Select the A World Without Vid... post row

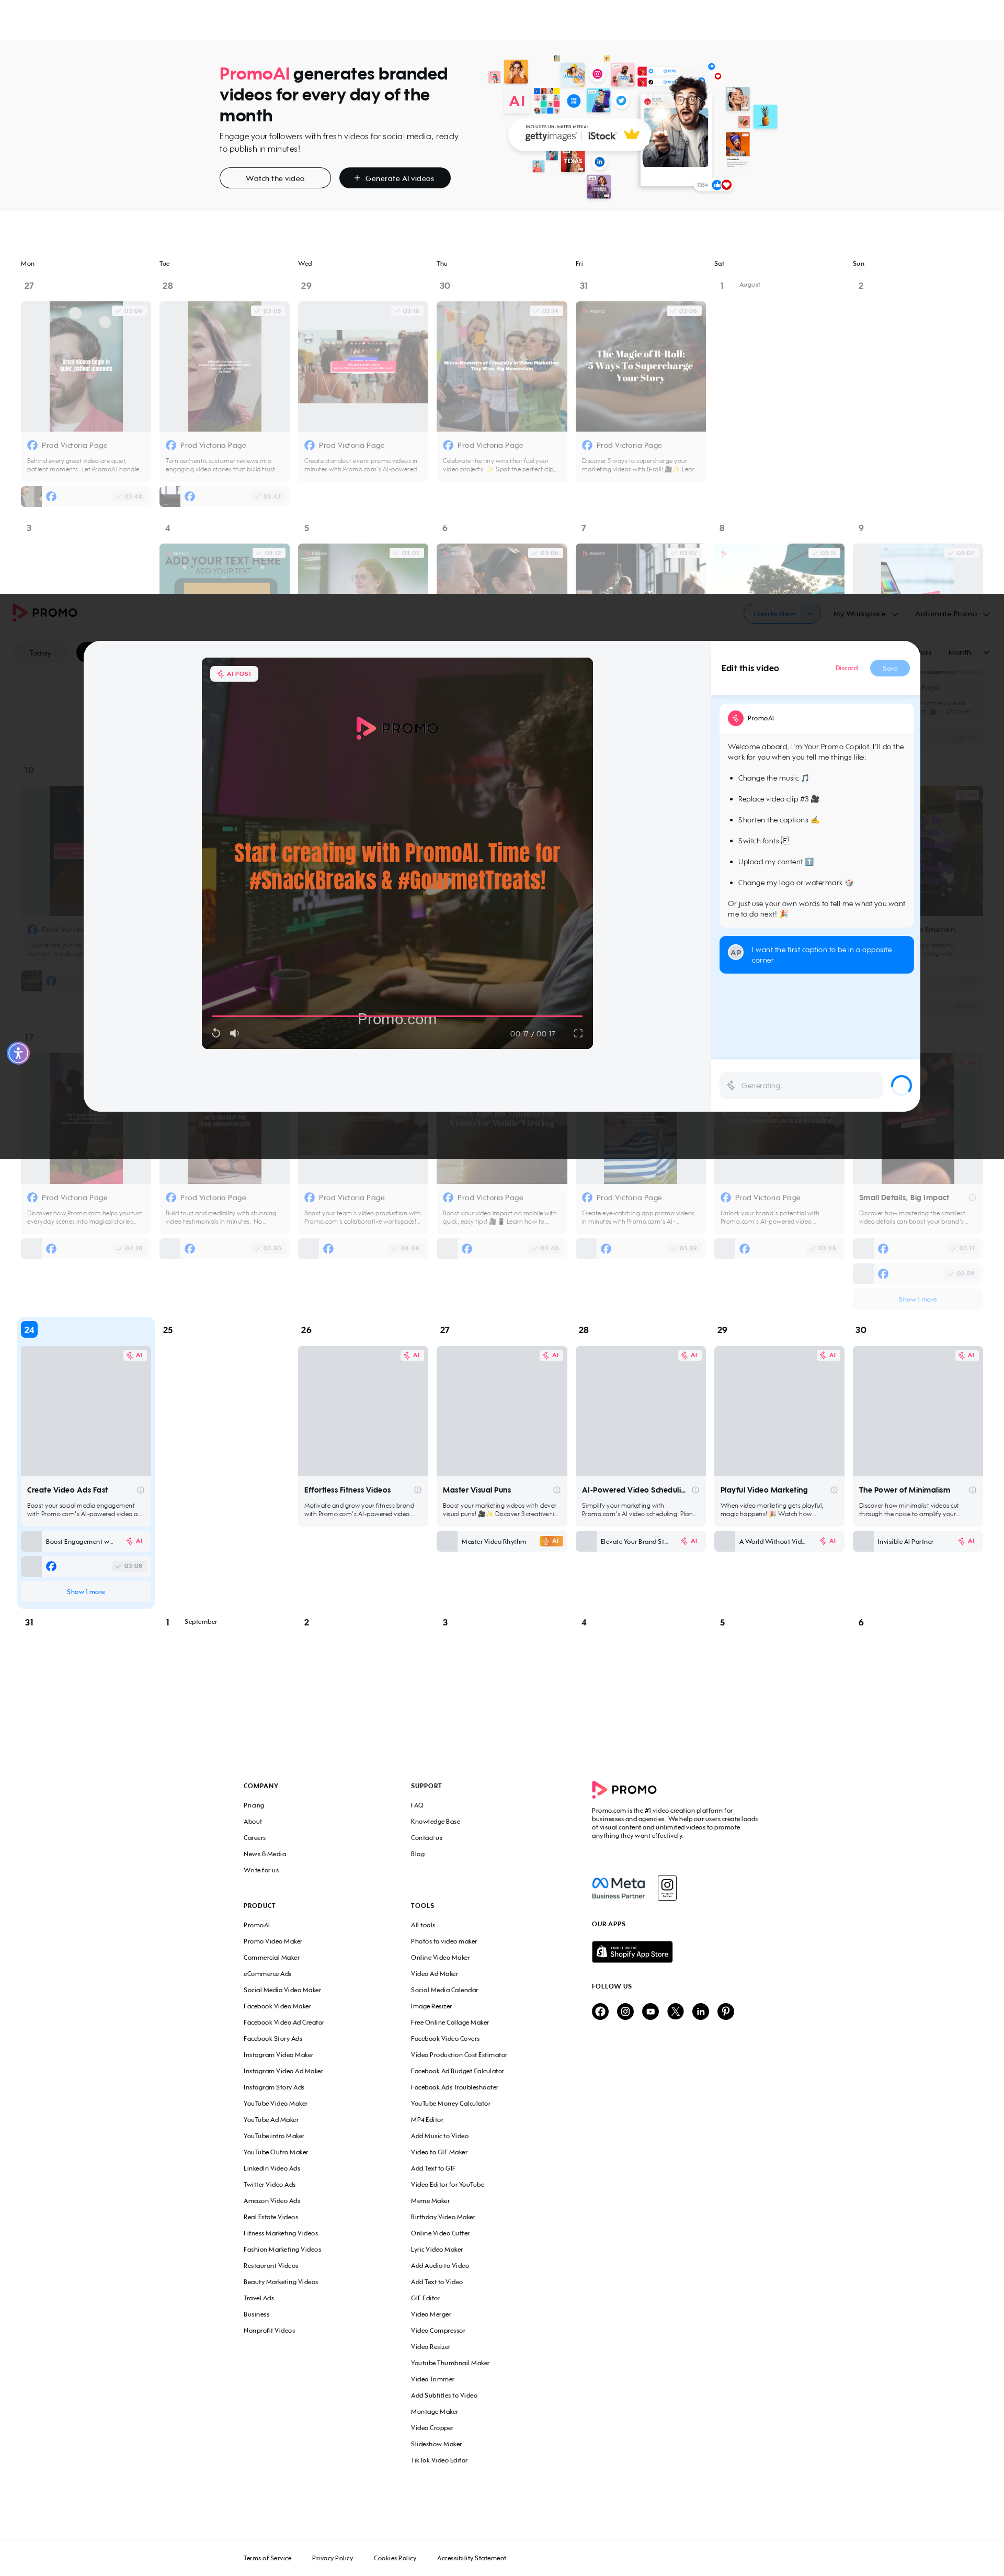point(779,1541)
